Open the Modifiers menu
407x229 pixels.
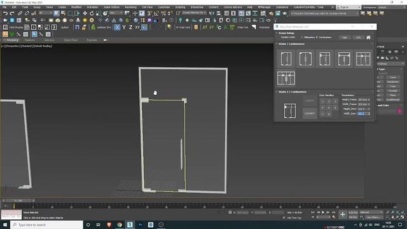pos(76,7)
